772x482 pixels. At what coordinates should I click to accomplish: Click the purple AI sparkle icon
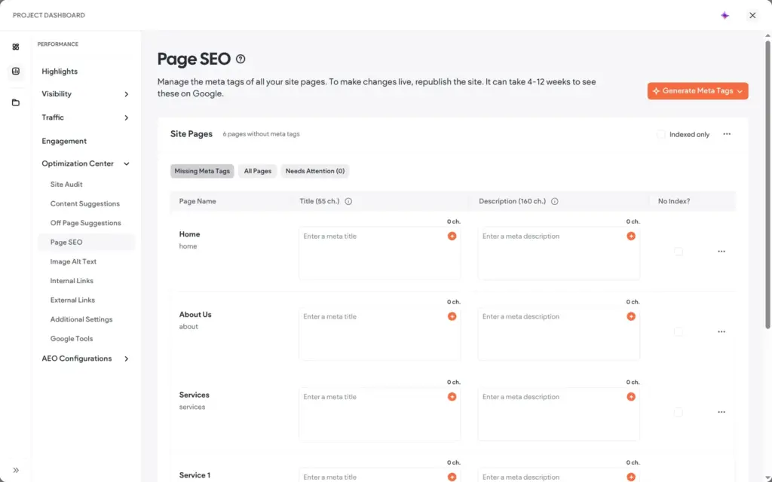725,15
